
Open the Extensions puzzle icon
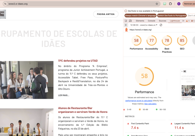click(170, 4)
